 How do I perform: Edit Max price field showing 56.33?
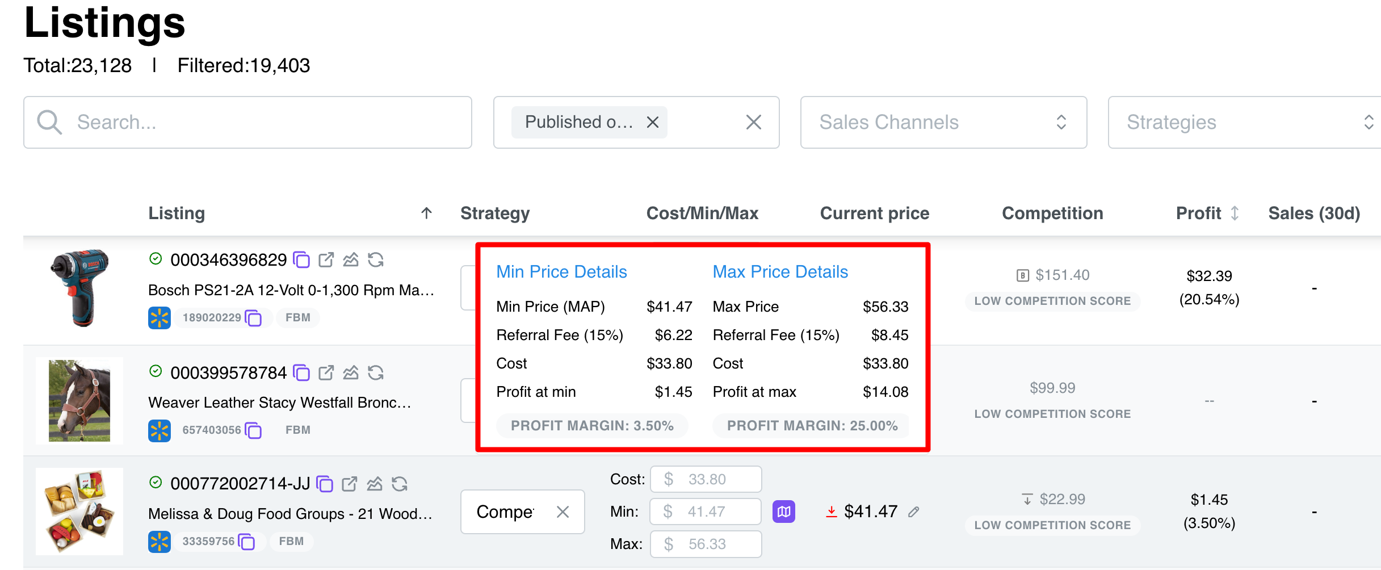[706, 544]
